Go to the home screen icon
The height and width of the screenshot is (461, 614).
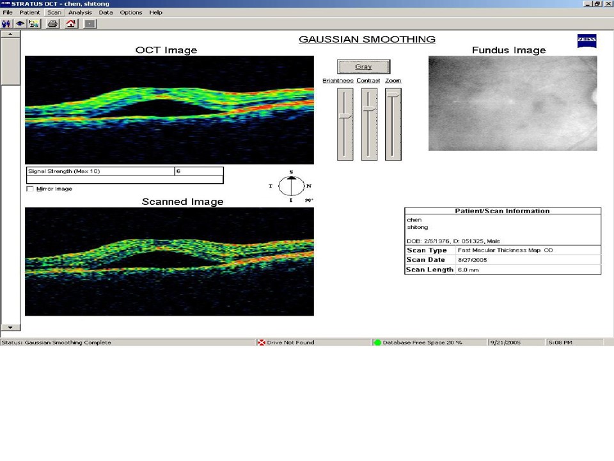[x=71, y=24]
